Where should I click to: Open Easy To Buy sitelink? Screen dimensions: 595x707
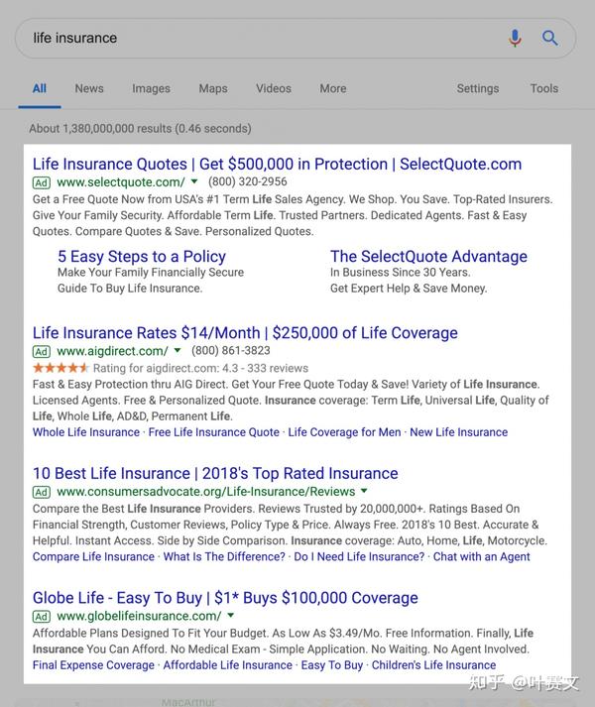332,665
